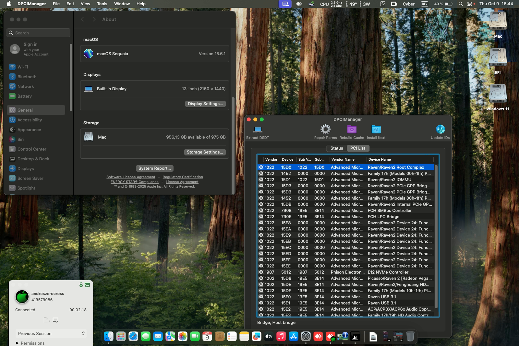Select the E12 NVMe Controller row
This screenshot has height=346, width=519.
(x=346, y=272)
